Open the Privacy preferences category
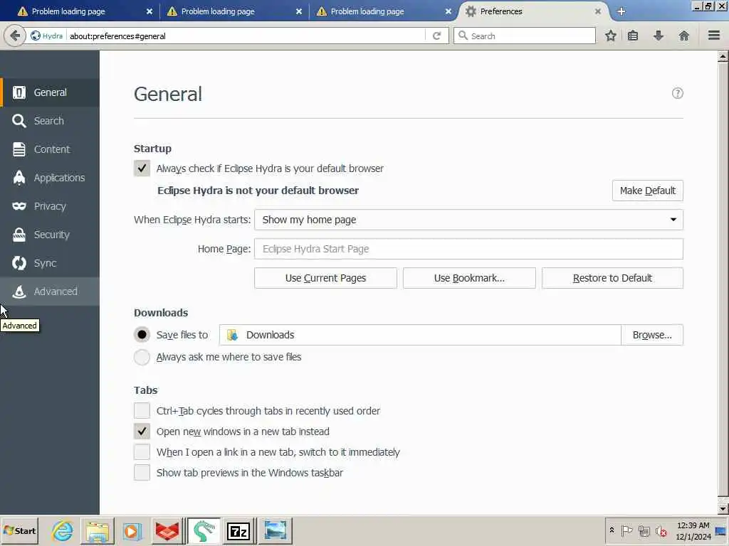Image resolution: width=729 pixels, height=546 pixels. 50,206
